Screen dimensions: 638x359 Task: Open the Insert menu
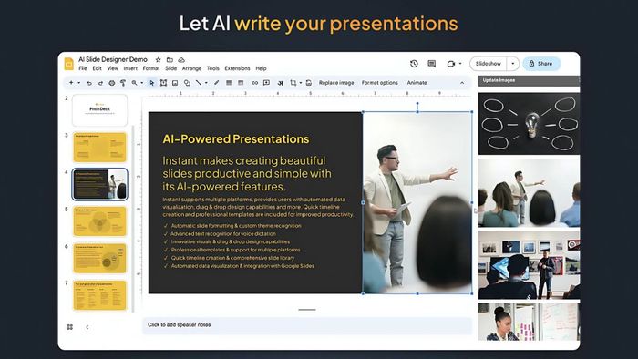pyautogui.click(x=130, y=68)
